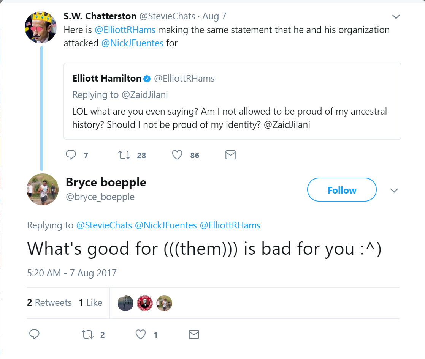Like the S.W. Chatterston tweet
The width and height of the screenshot is (425, 359).
click(x=177, y=155)
